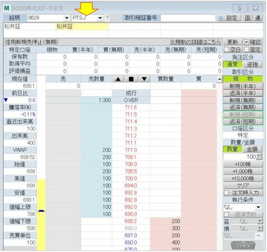Click price 708.1 in the ladder
The width and height of the screenshot is (267, 252).
pos(131,157)
